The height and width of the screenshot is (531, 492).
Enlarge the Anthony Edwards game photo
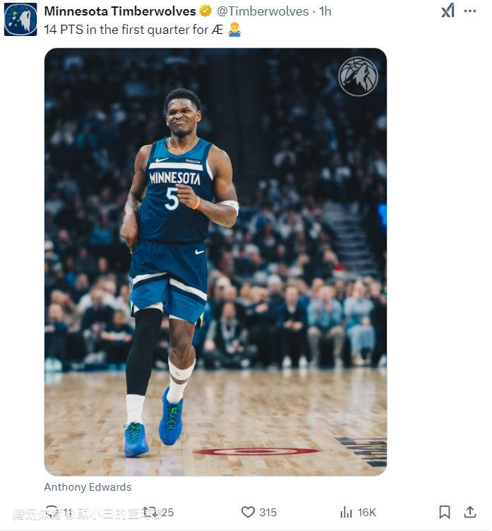215,261
